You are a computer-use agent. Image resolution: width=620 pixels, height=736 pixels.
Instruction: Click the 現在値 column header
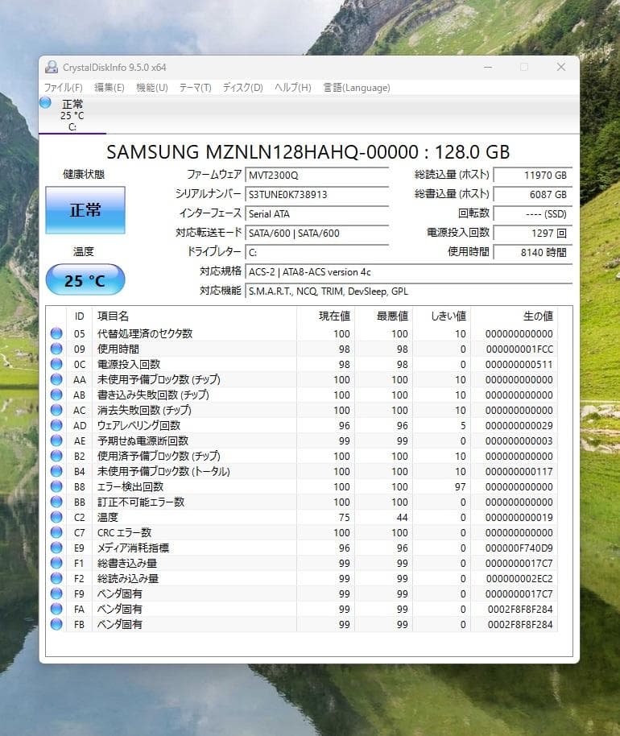coord(326,316)
